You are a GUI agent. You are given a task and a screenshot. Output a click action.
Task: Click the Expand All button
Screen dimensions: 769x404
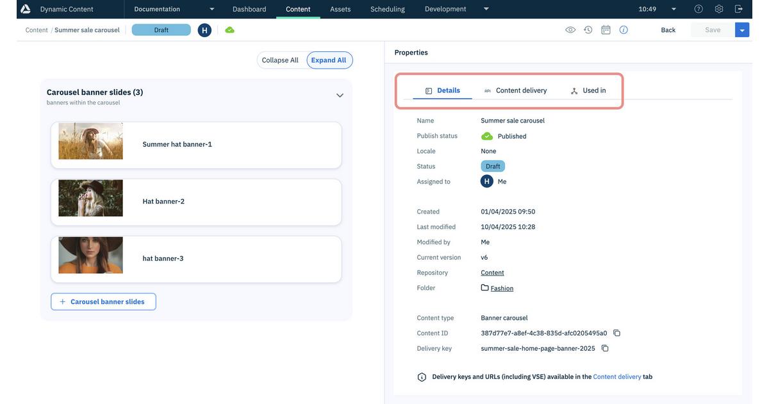329,60
